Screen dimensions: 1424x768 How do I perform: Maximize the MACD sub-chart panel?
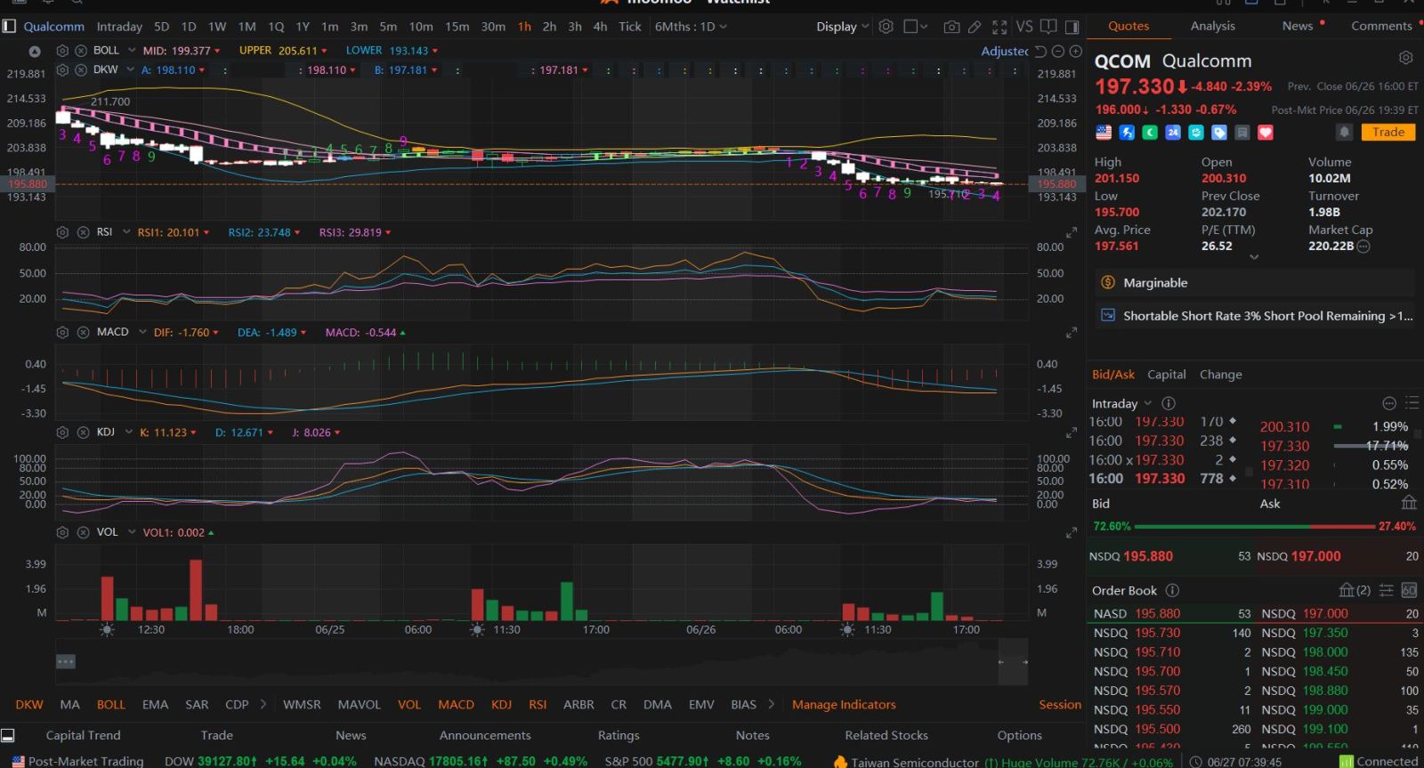(1072, 333)
